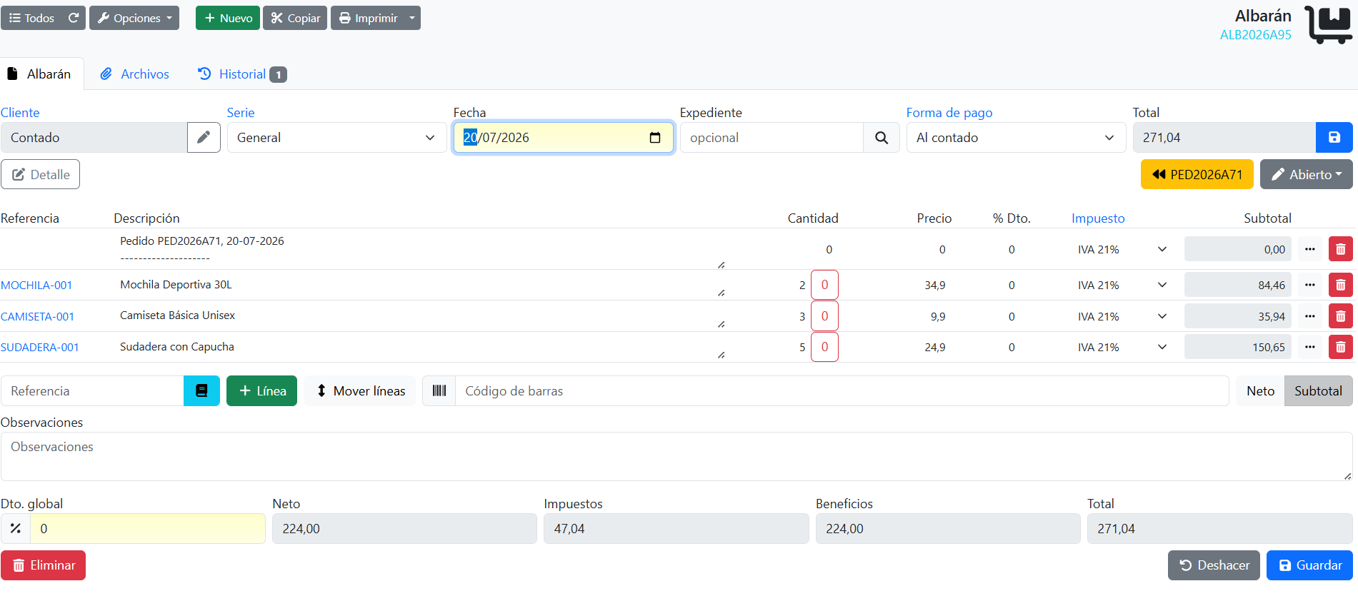Click the green Línea button
Viewport: 1358px width, 601px height.
tap(261, 390)
